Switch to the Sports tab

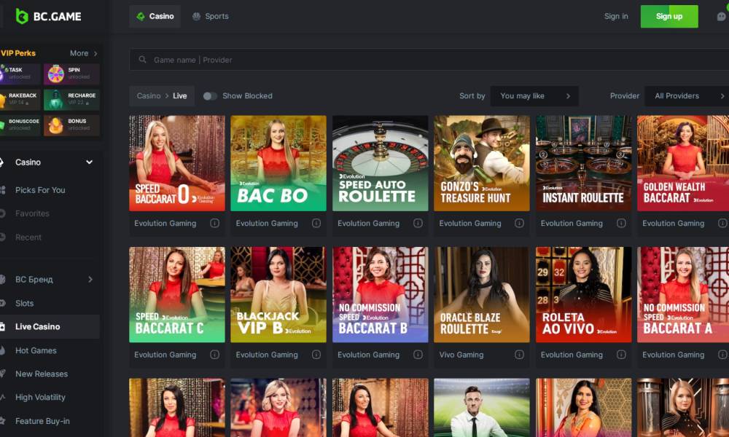[210, 16]
